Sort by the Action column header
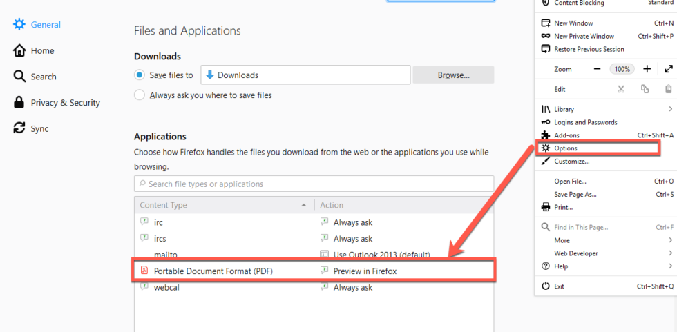This screenshot has width=677, height=332. point(403,205)
